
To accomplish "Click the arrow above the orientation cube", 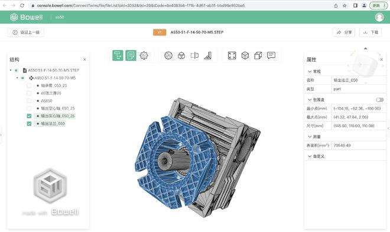I will (x=365, y=49).
